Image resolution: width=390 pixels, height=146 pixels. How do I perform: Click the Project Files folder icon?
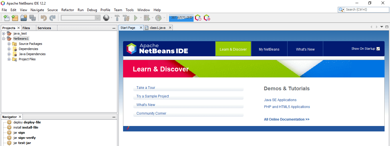point(15,59)
